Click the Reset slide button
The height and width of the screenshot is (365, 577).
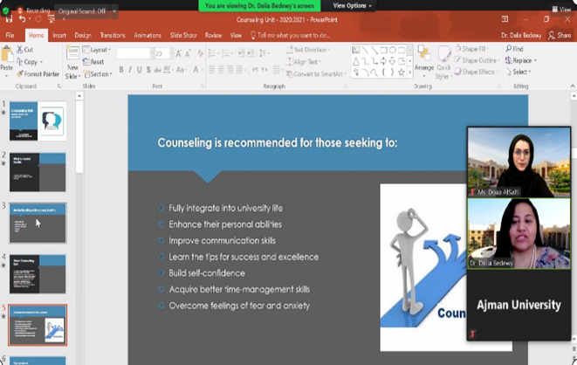[95, 62]
